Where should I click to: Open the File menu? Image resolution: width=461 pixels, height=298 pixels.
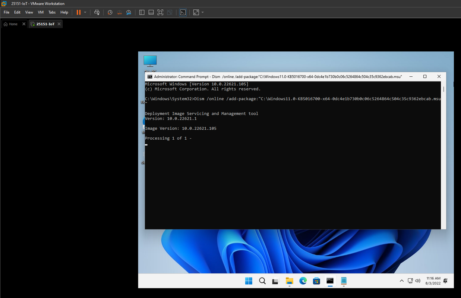6,12
